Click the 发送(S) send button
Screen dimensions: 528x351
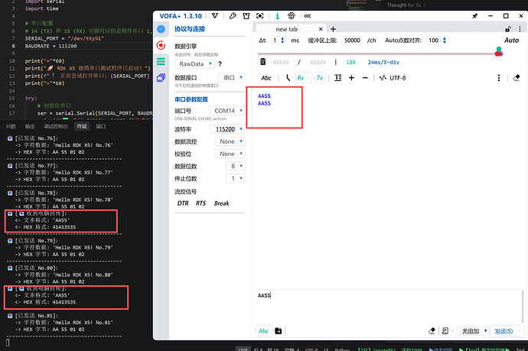[x=504, y=331]
